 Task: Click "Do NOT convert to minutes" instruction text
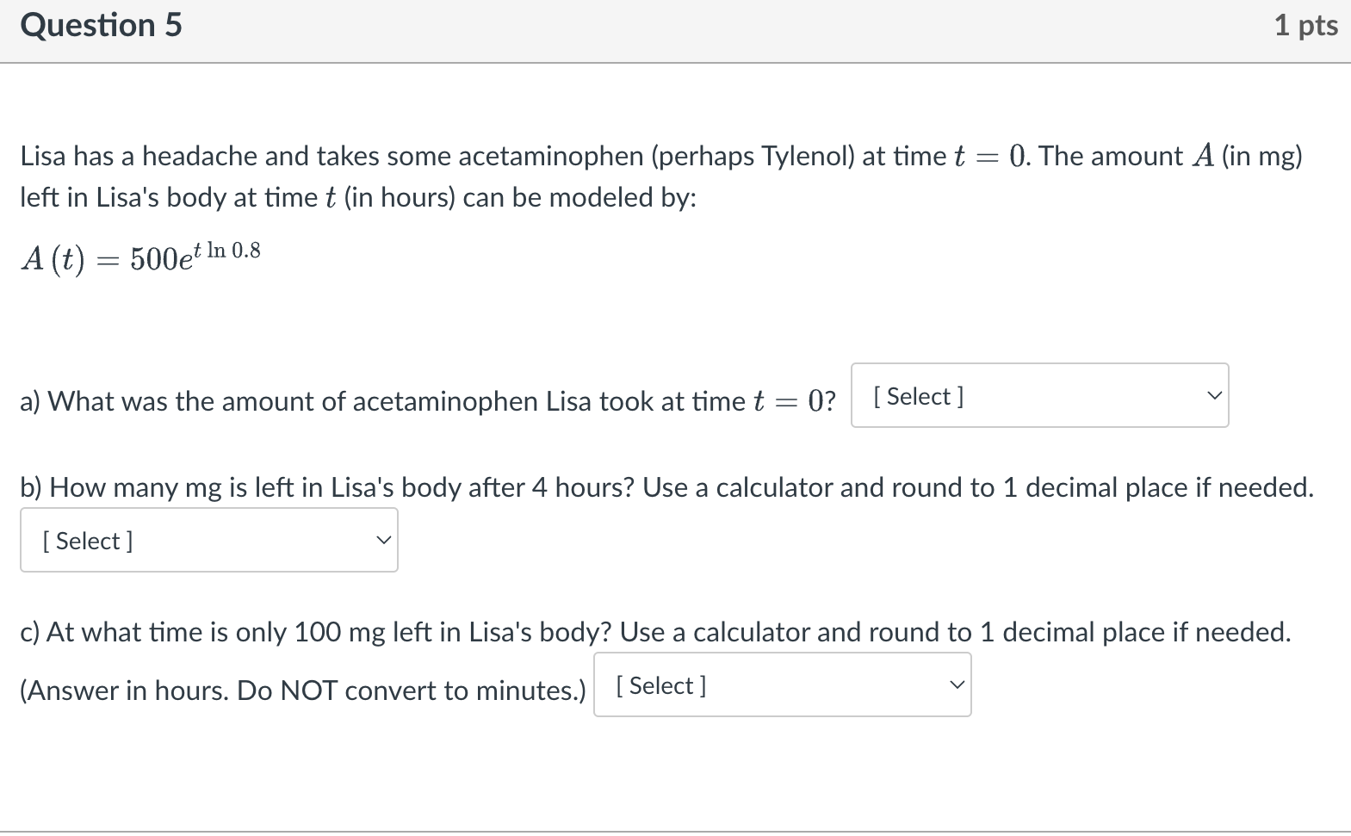pyautogui.click(x=407, y=691)
